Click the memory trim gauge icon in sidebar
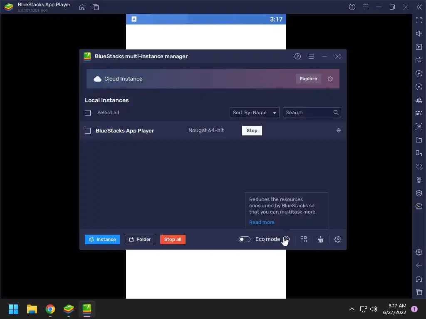 click(x=419, y=206)
